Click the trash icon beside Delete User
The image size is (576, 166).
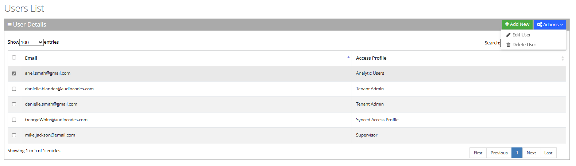(x=509, y=45)
